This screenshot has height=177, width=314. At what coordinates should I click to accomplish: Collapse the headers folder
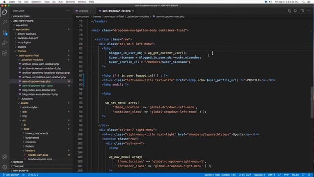30,150
